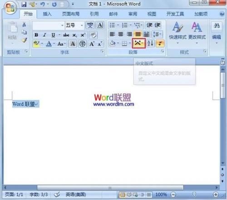Image resolution: width=227 pixels, height=200 pixels.
Task: Save the document via Quick Access
Action: coord(24,4)
